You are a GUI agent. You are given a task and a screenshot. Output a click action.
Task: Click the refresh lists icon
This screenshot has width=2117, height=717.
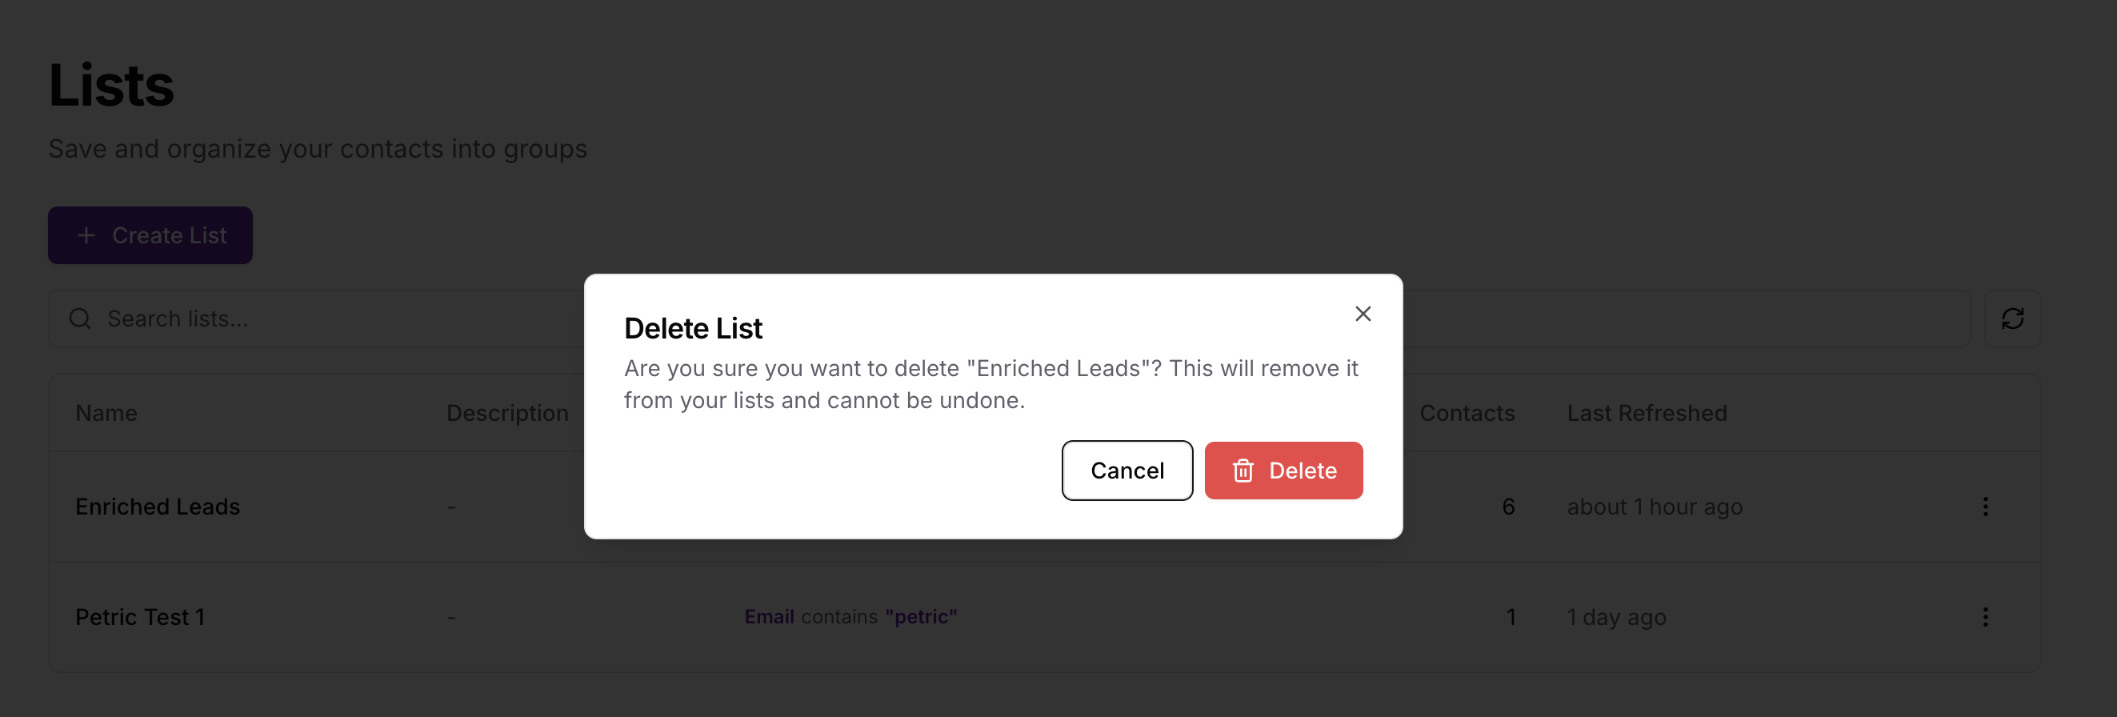(2013, 318)
